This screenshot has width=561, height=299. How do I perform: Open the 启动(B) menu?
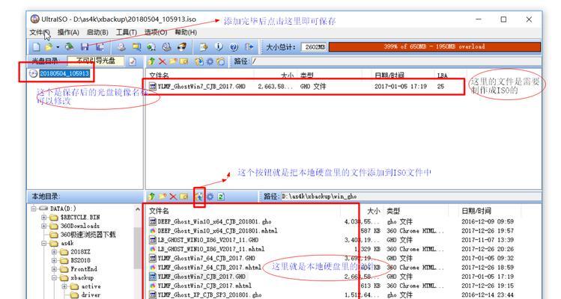click(x=97, y=32)
